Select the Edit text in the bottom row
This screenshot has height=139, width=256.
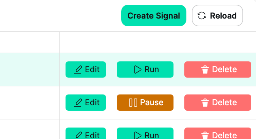pyautogui.click(x=92, y=135)
